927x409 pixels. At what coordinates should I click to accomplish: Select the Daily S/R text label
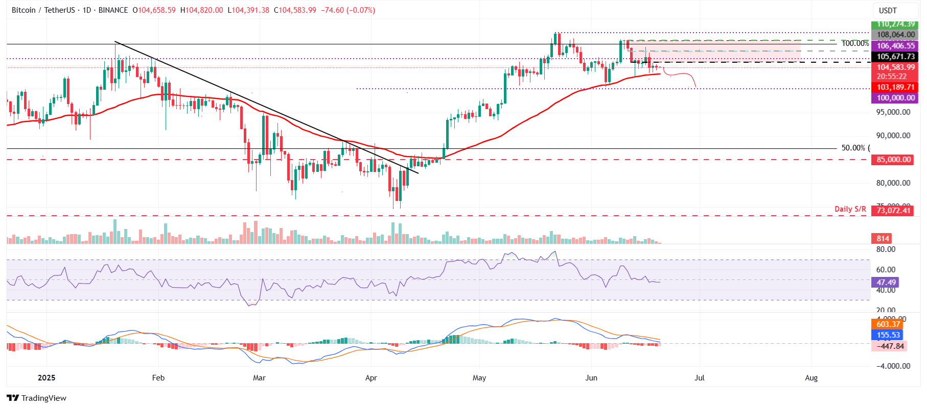[850, 209]
